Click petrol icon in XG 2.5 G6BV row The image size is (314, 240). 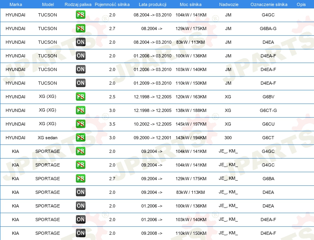click(x=80, y=96)
